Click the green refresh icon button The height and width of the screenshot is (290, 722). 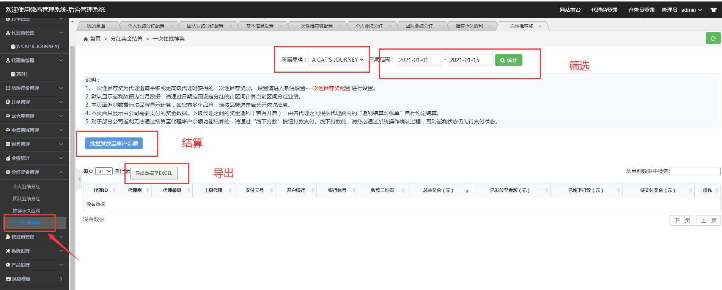coord(713,38)
